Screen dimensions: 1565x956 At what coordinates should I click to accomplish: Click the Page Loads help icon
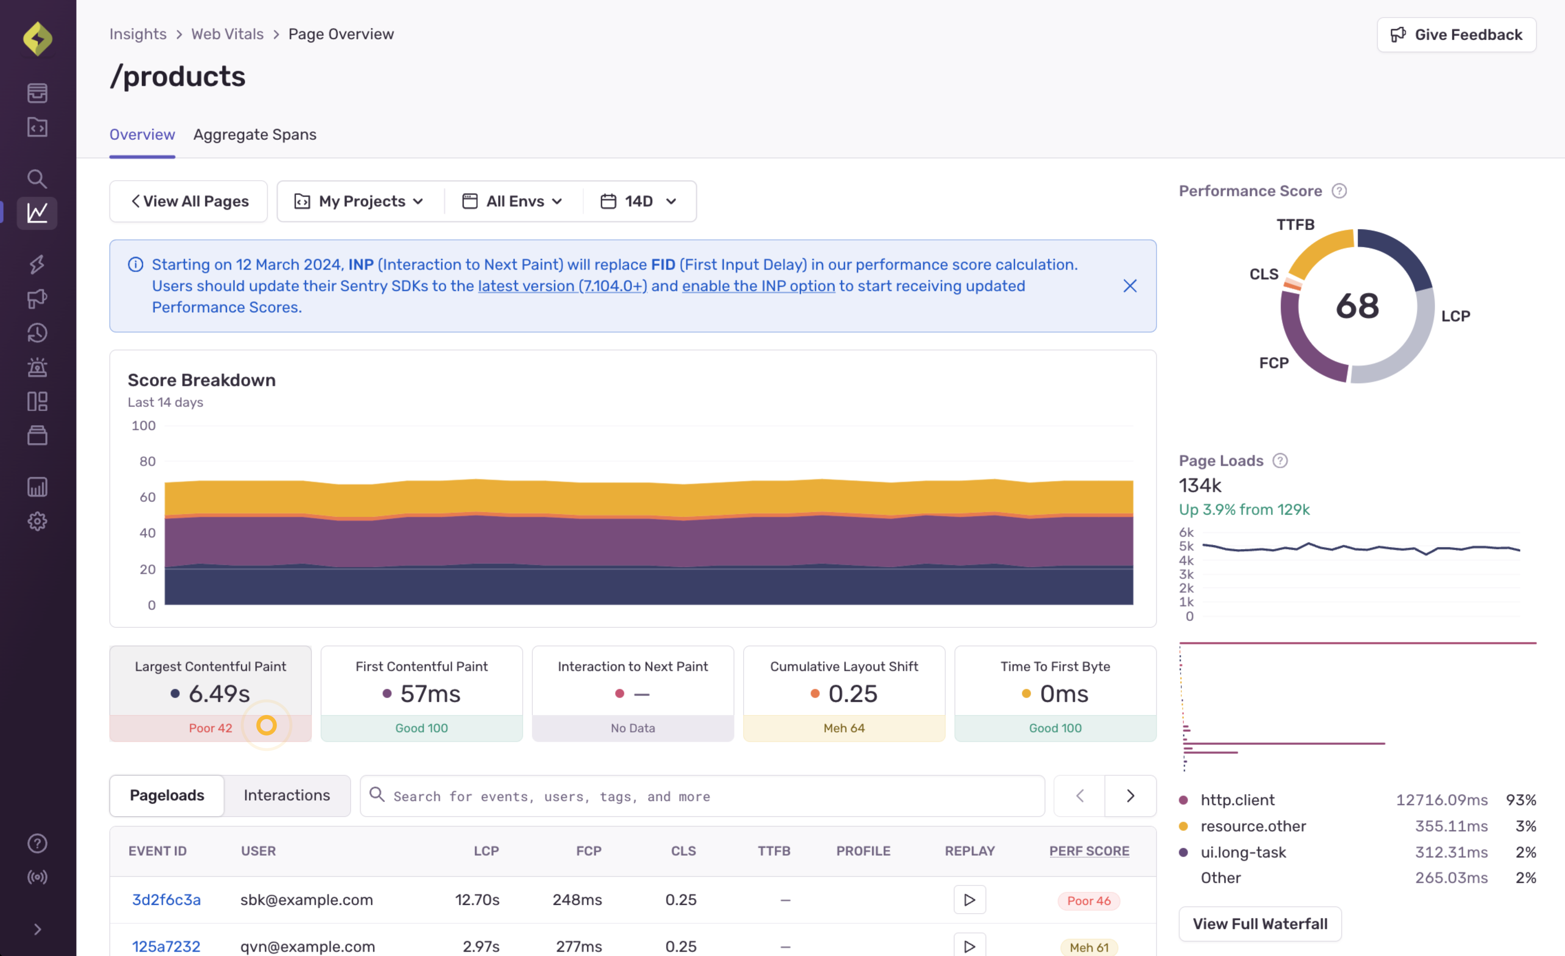(x=1280, y=461)
